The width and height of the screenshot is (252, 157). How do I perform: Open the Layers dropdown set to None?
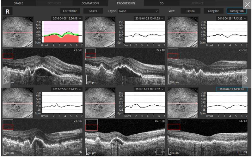138,11
